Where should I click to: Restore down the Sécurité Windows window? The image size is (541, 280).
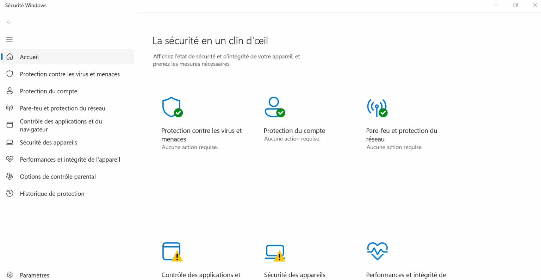[515, 5]
